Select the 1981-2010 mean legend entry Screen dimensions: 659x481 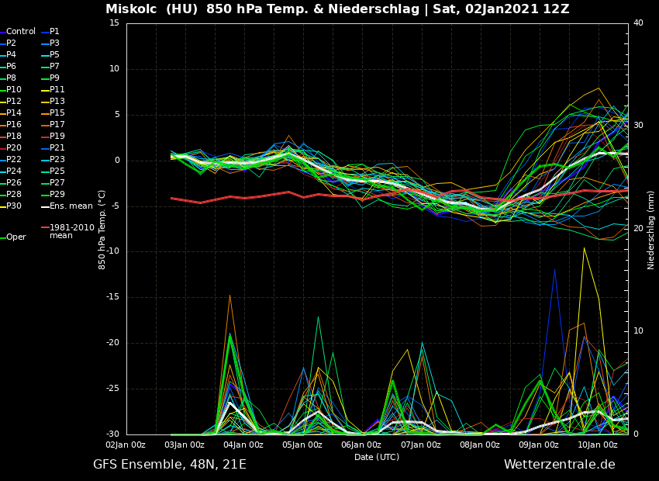point(71,231)
